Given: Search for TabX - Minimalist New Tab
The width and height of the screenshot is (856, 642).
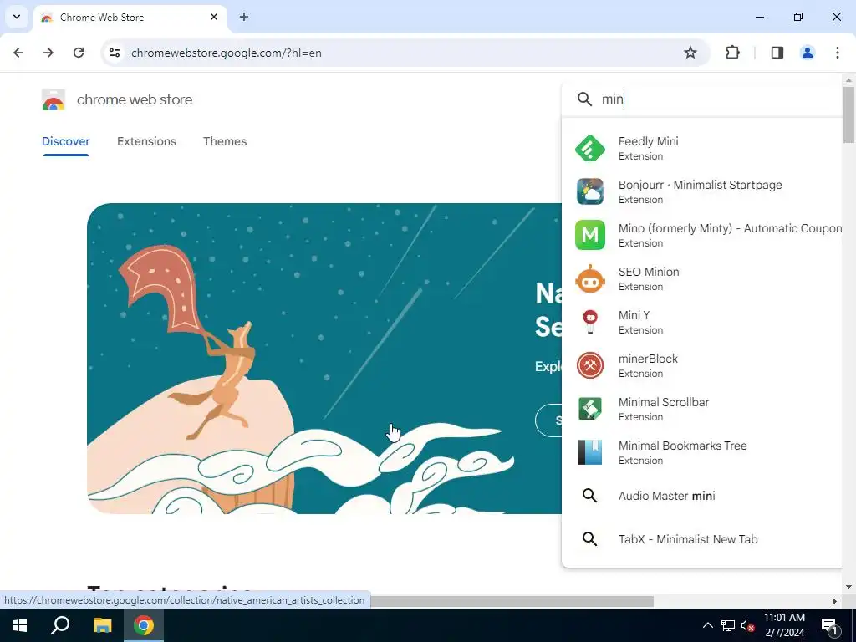Looking at the screenshot, I should 702,539.
